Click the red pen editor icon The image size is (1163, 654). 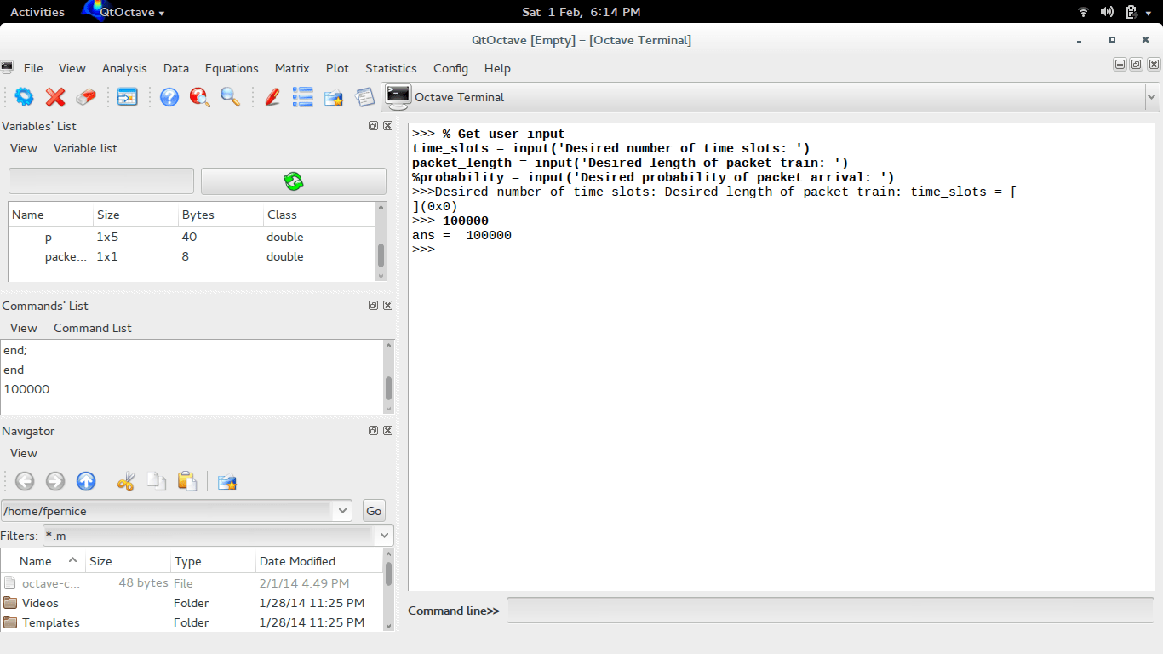[x=272, y=97]
